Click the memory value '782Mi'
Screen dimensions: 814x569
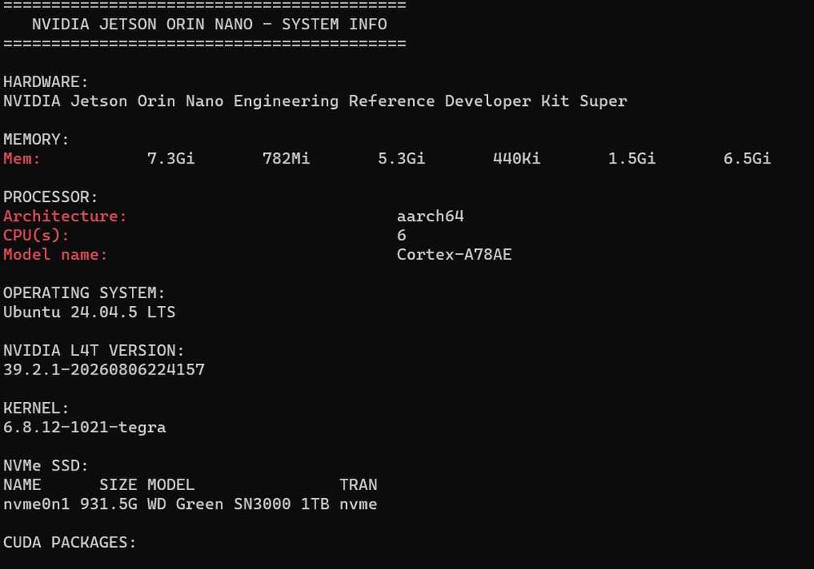pyautogui.click(x=286, y=159)
